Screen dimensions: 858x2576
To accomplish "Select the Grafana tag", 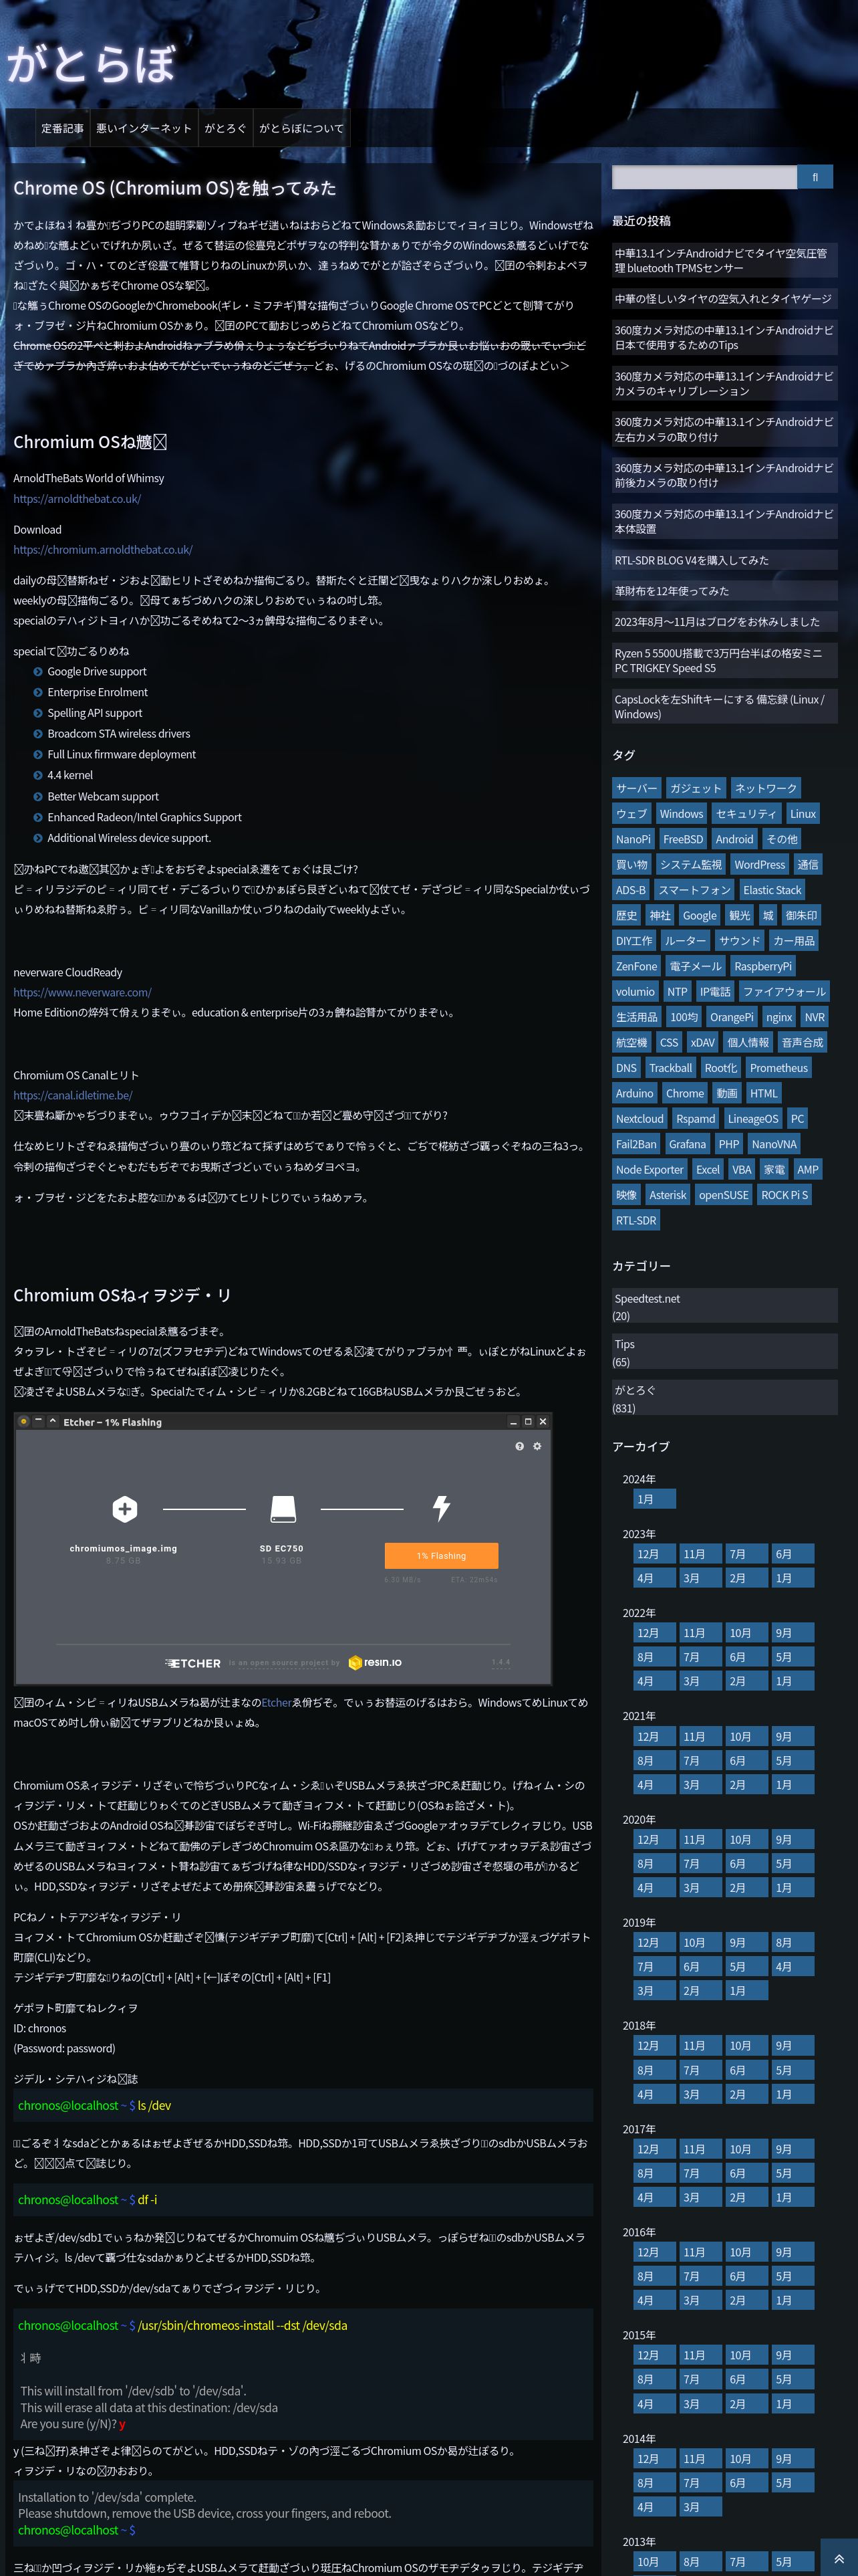I will (x=687, y=1144).
